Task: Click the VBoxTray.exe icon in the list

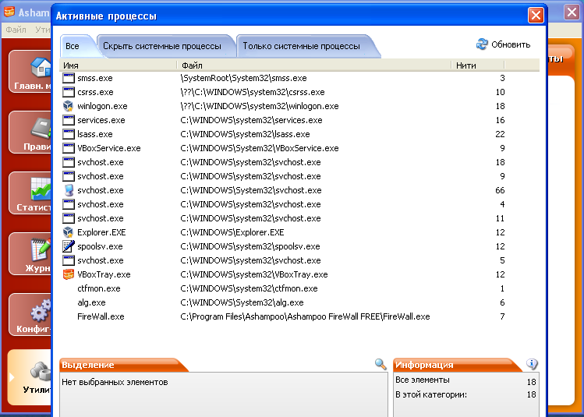Action: [68, 274]
